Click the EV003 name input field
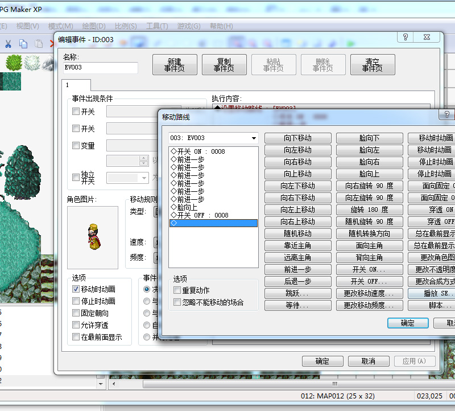The width and height of the screenshot is (455, 411). coord(101,67)
